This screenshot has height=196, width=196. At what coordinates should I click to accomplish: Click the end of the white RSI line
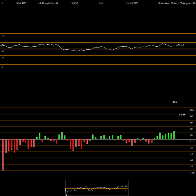click(x=174, y=46)
